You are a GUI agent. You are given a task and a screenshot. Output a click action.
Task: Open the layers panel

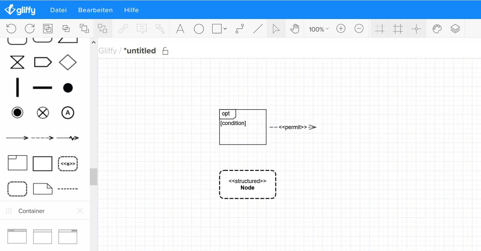pyautogui.click(x=455, y=29)
